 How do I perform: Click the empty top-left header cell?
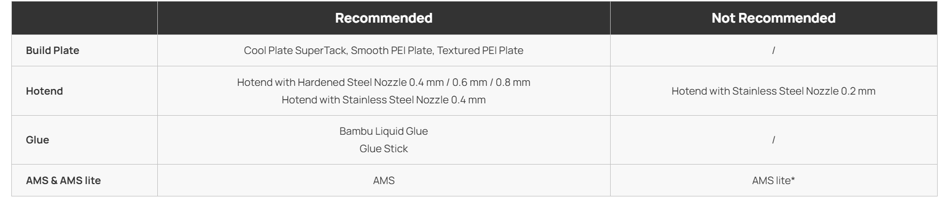85,18
